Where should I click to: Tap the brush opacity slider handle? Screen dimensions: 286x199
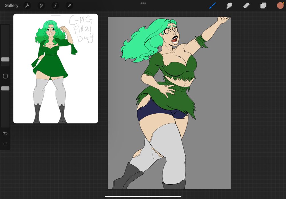[x=5, y=88]
